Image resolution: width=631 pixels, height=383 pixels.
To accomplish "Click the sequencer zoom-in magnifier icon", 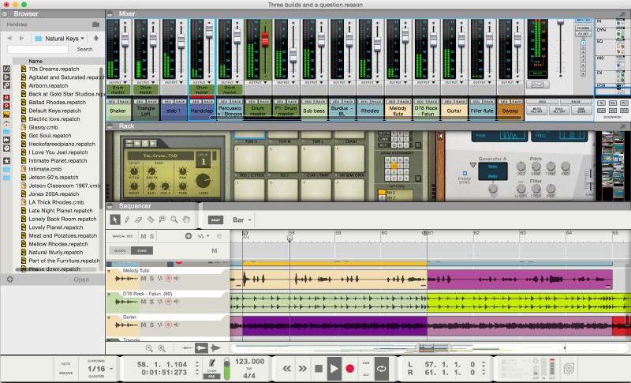I will [x=162, y=348].
